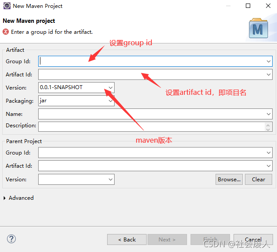Click the 'Description:' label
This screenshot has height=252, width=277.
21,126
